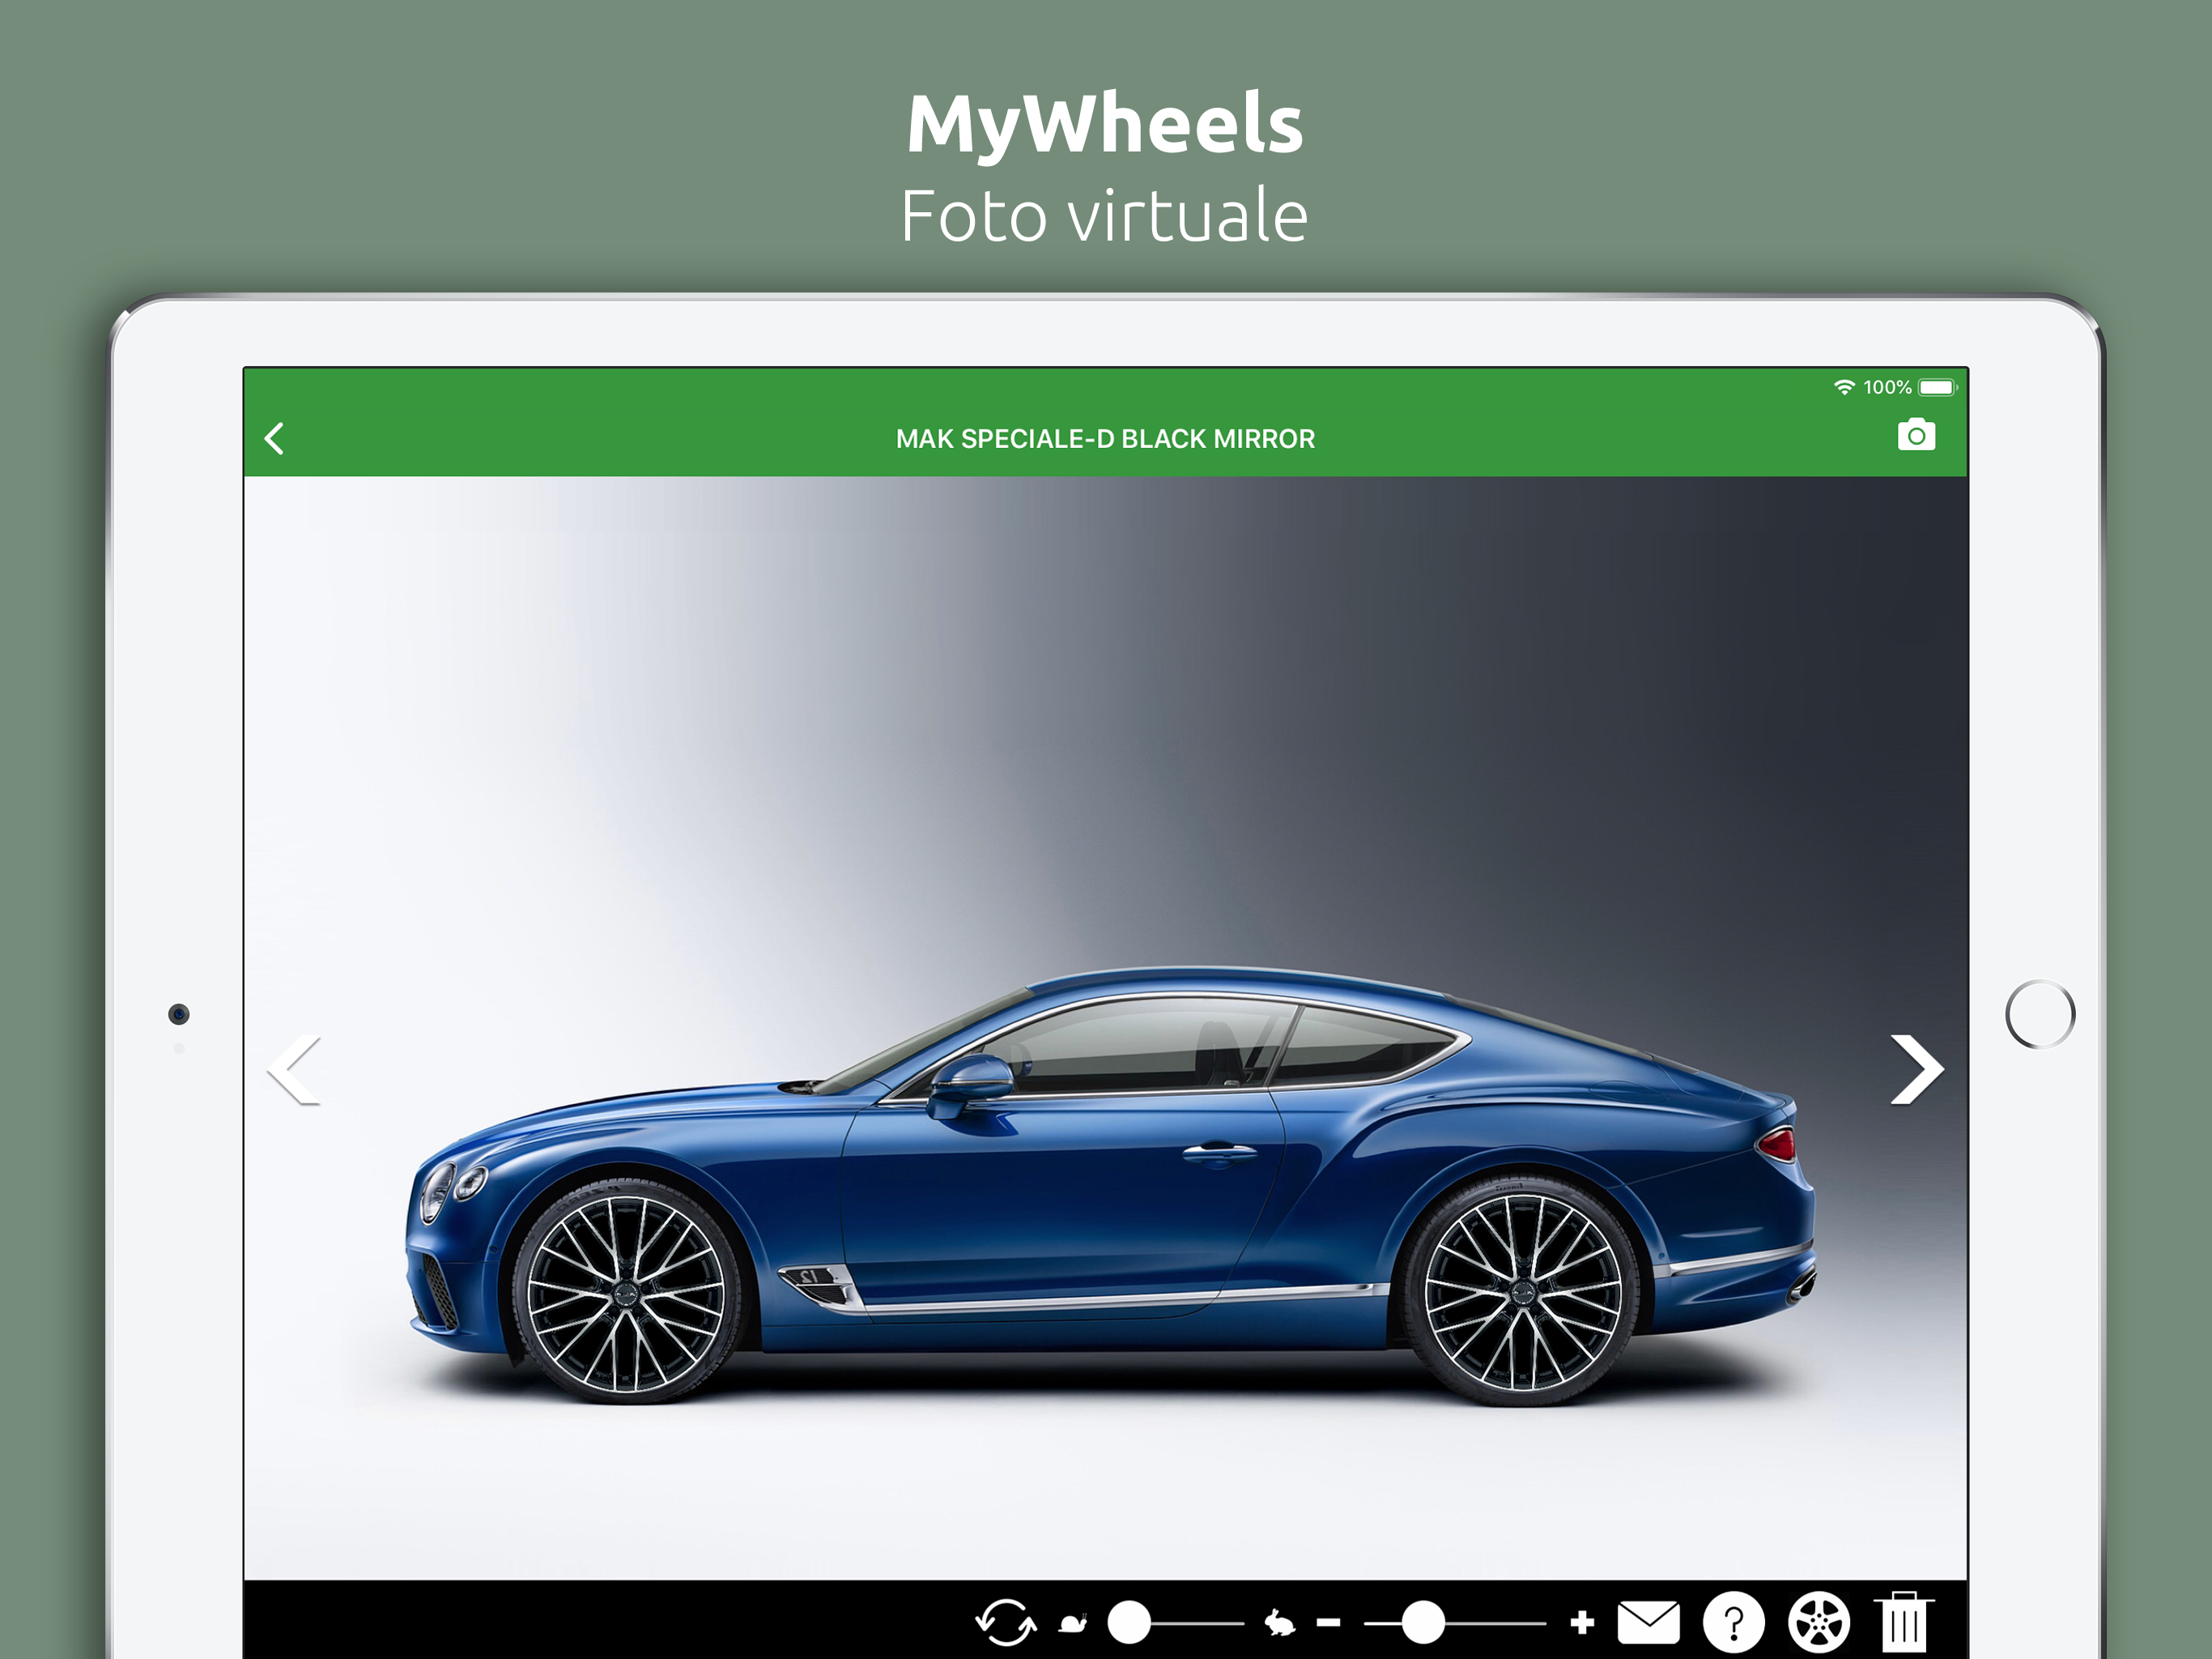Adjust the wheel size slider knob
2212x1659 pixels.
click(x=1422, y=1622)
